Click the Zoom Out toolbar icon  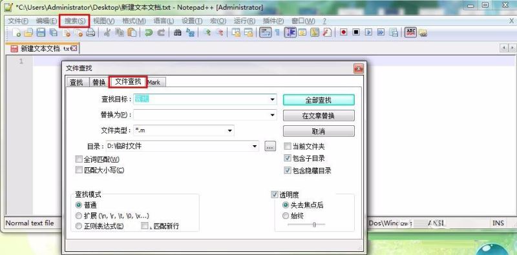point(219,33)
